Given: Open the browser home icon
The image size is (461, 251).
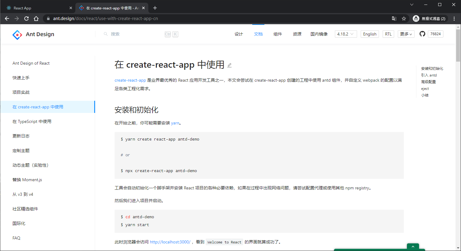Looking at the screenshot, I should tap(36, 19).
